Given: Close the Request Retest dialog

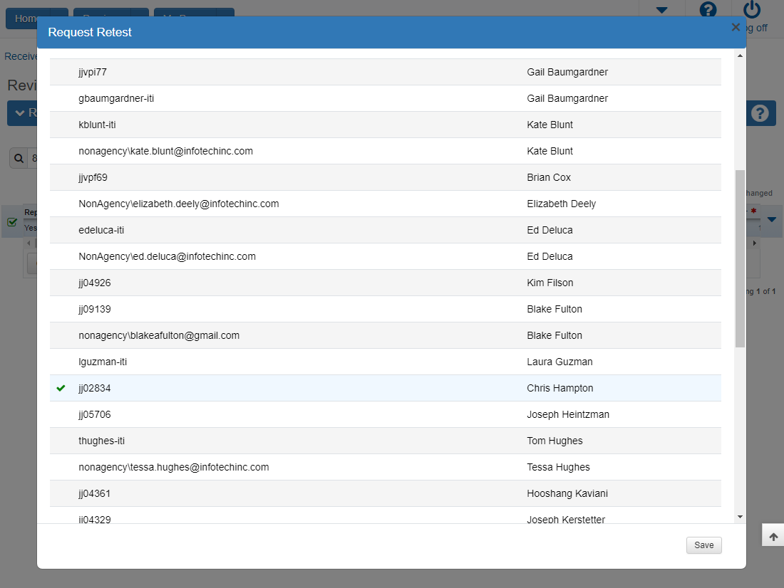Looking at the screenshot, I should [x=736, y=27].
